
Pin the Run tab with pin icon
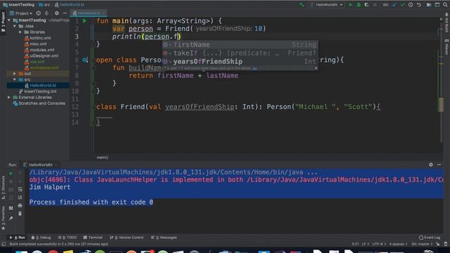coord(11,219)
